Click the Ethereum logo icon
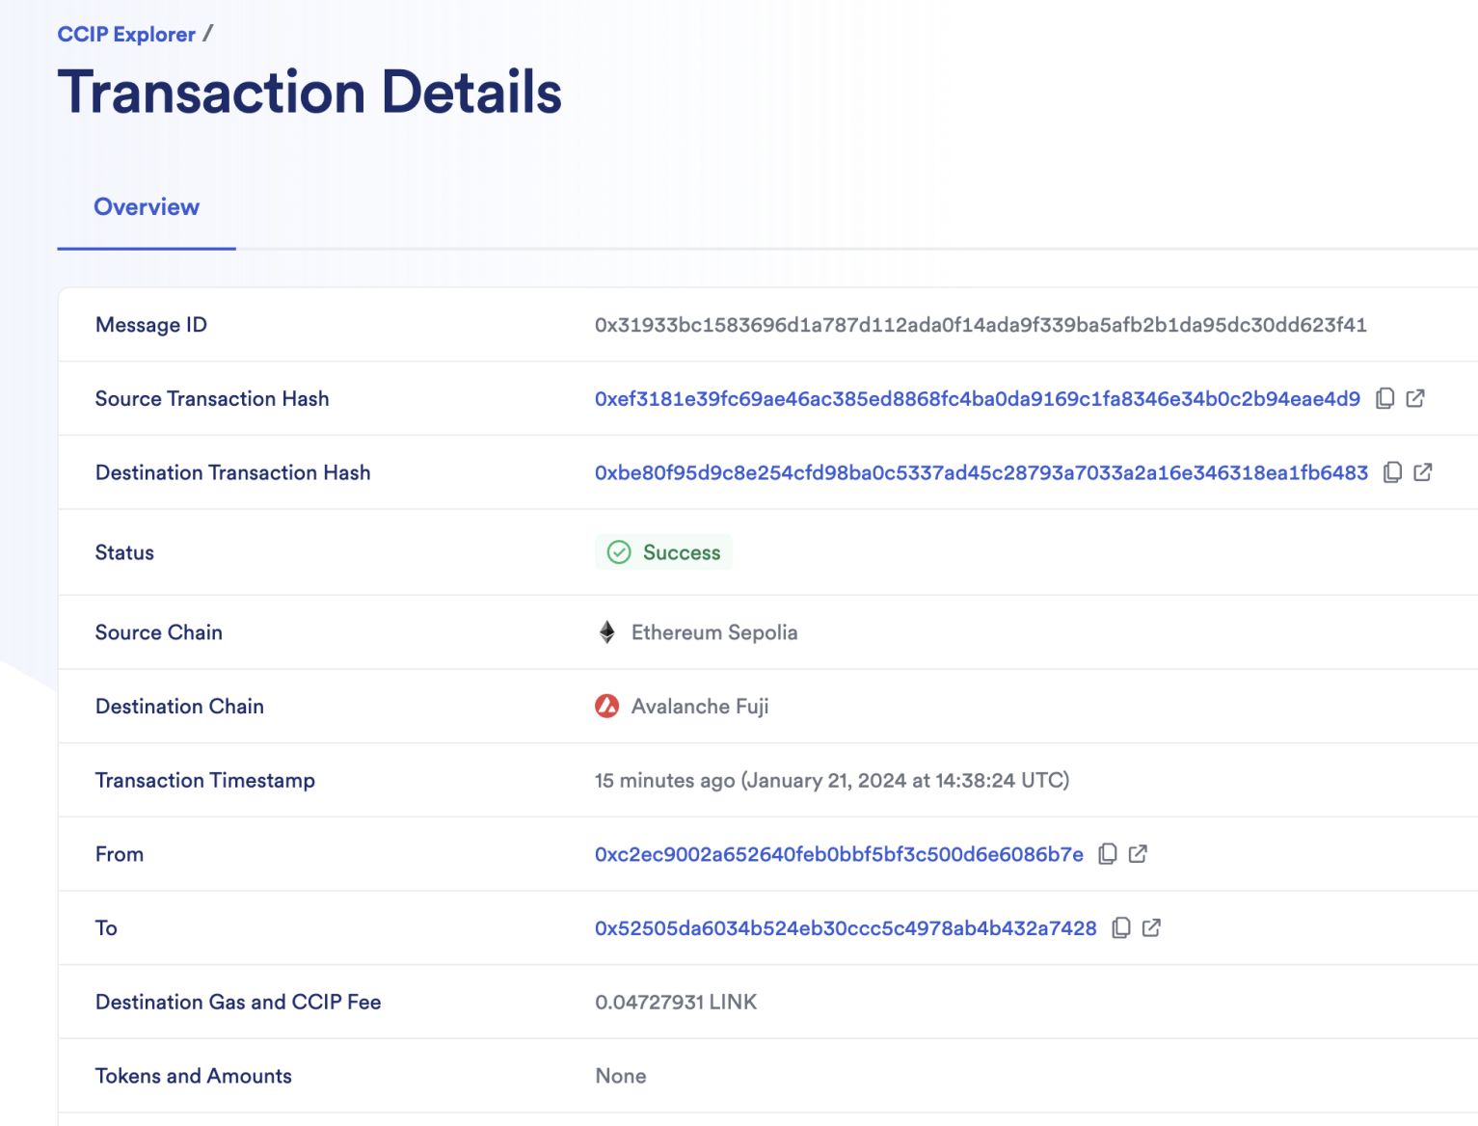 (x=607, y=632)
